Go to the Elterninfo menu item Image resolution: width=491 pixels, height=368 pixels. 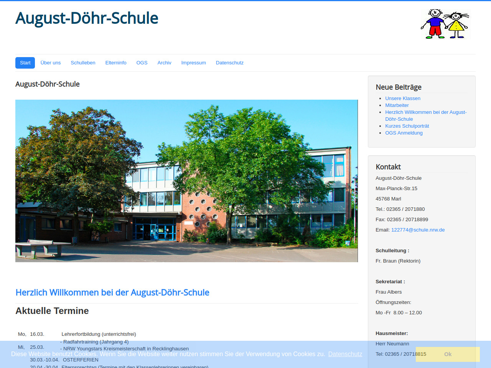tap(116, 63)
